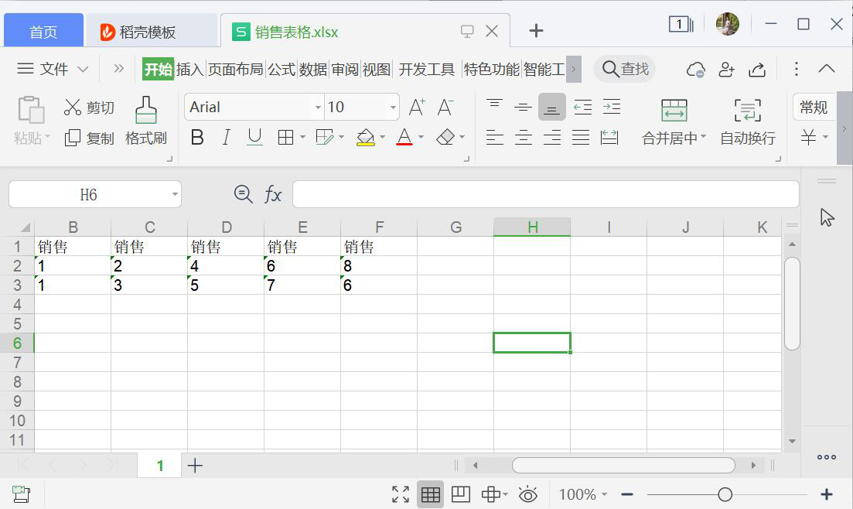
Task: Click the collaborate add-user icon
Action: pyautogui.click(x=726, y=69)
